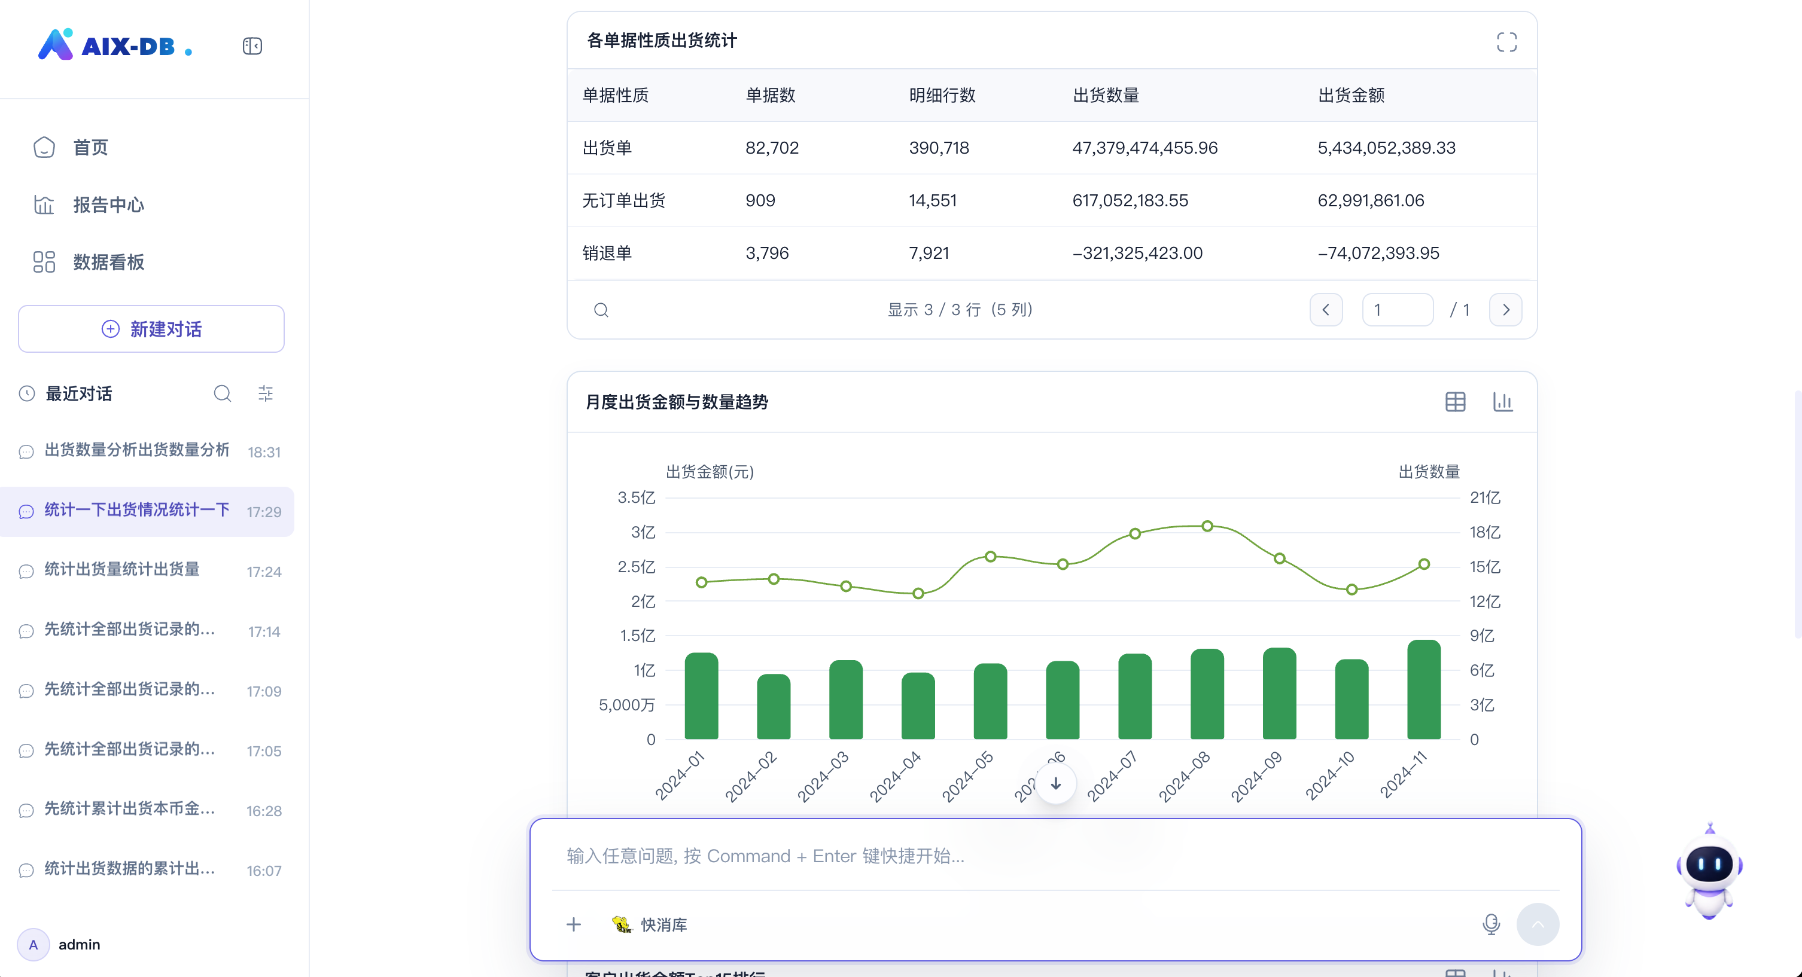Open the 16:07 conversation 统计出货数据
1802x977 pixels.
[x=148, y=870]
